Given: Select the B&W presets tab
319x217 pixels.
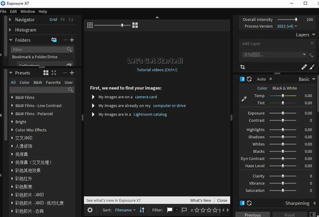Looking at the screenshot, I should [x=37, y=82].
